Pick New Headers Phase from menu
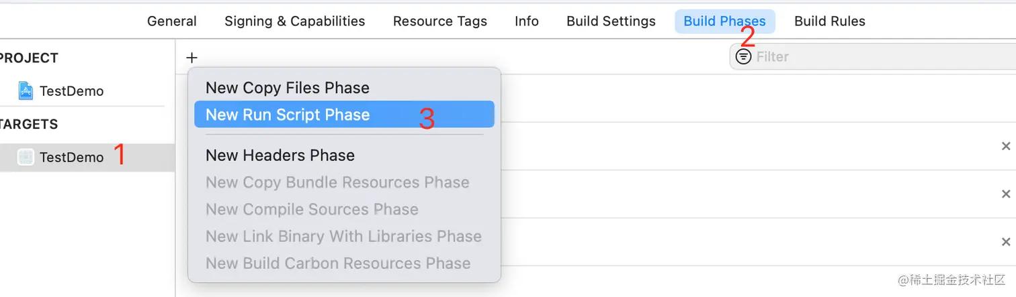The width and height of the screenshot is (1016, 297). tap(280, 156)
